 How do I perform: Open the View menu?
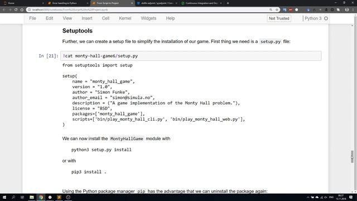tap(67, 18)
